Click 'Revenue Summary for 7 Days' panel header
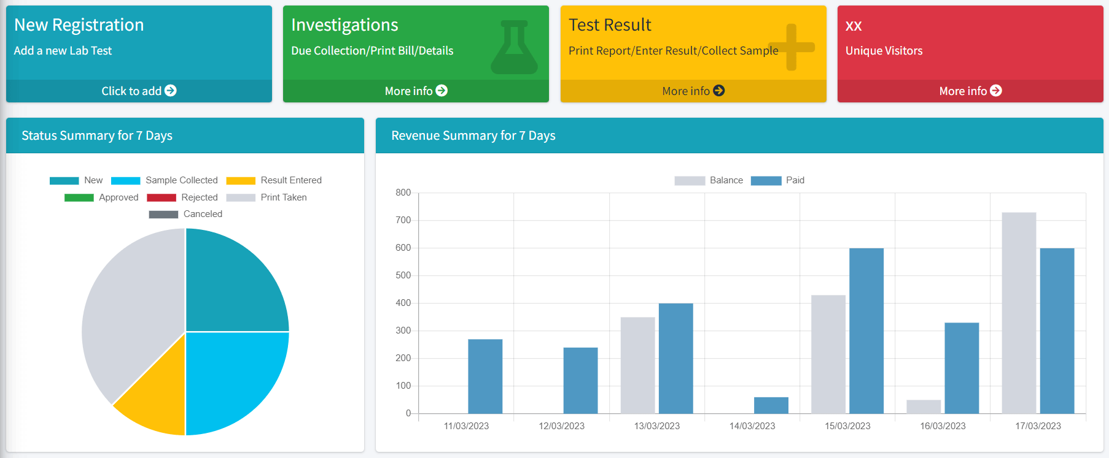The height and width of the screenshot is (458, 1109). tap(739, 135)
